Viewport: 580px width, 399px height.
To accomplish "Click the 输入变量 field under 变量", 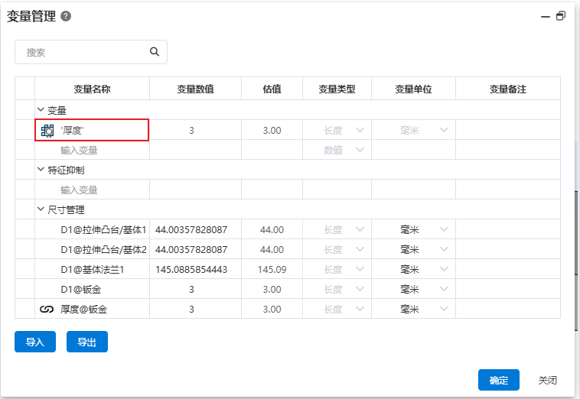I will (x=92, y=150).
